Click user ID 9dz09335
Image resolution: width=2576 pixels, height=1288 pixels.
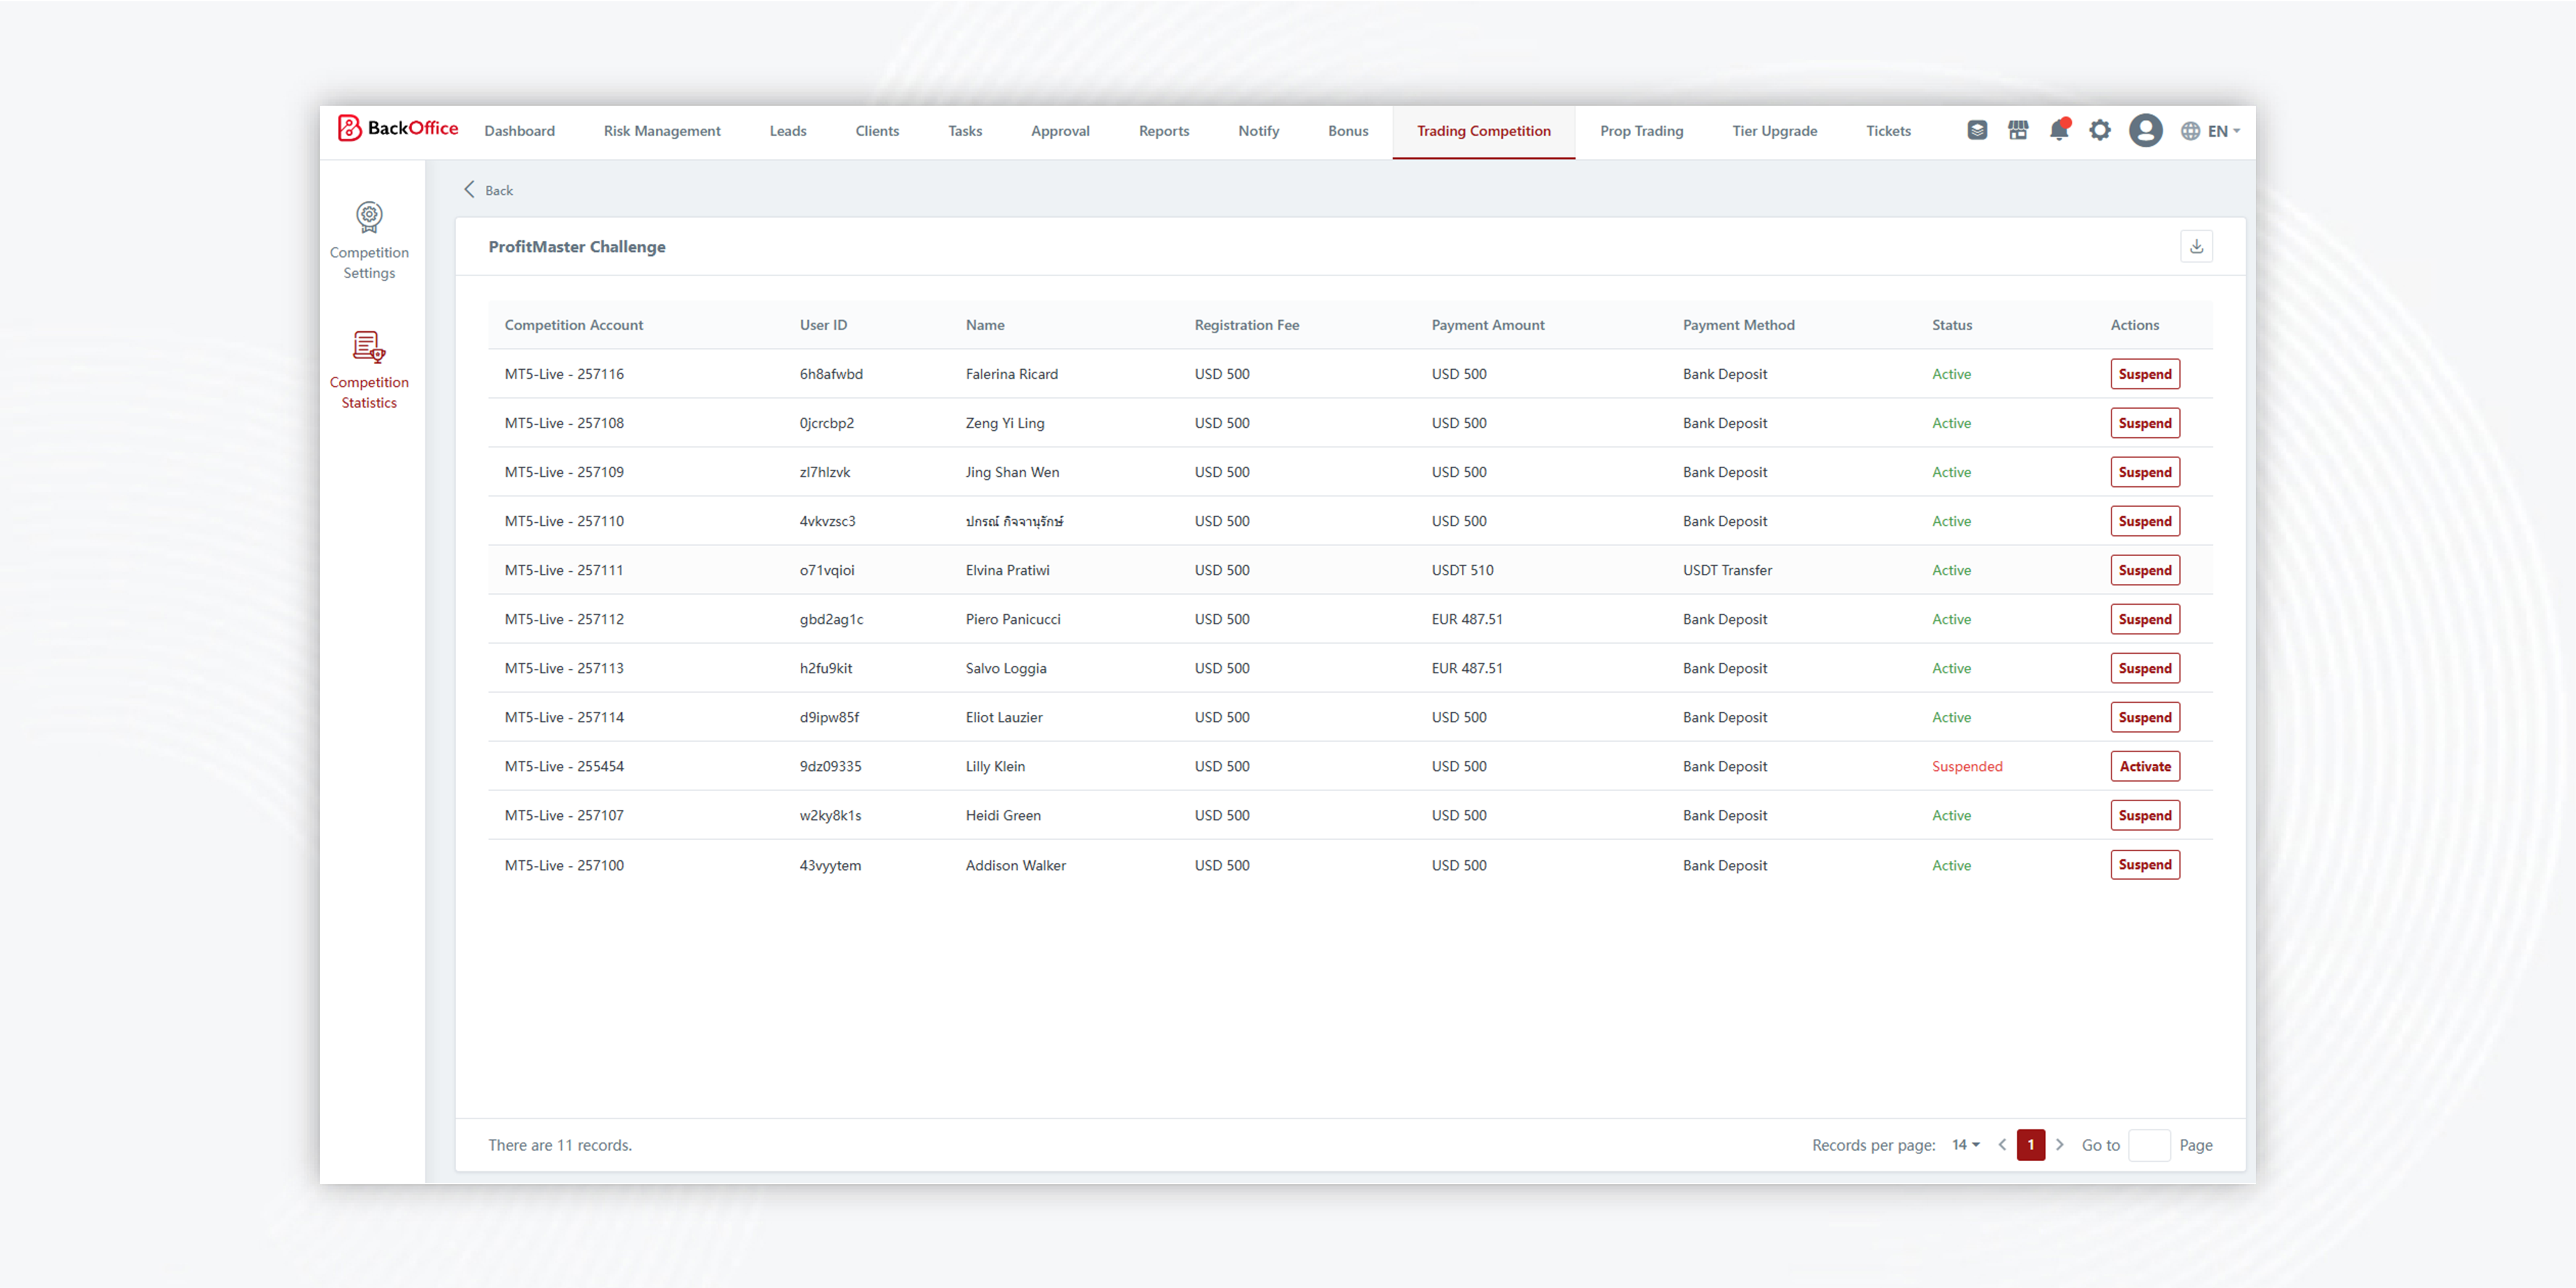pos(830,766)
